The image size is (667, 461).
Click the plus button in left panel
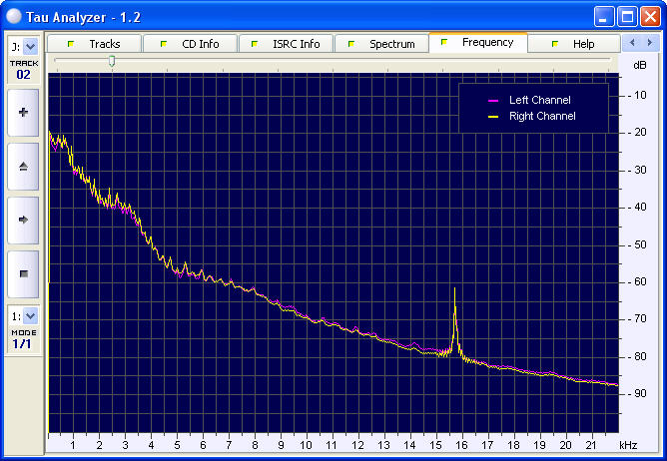[x=23, y=113]
